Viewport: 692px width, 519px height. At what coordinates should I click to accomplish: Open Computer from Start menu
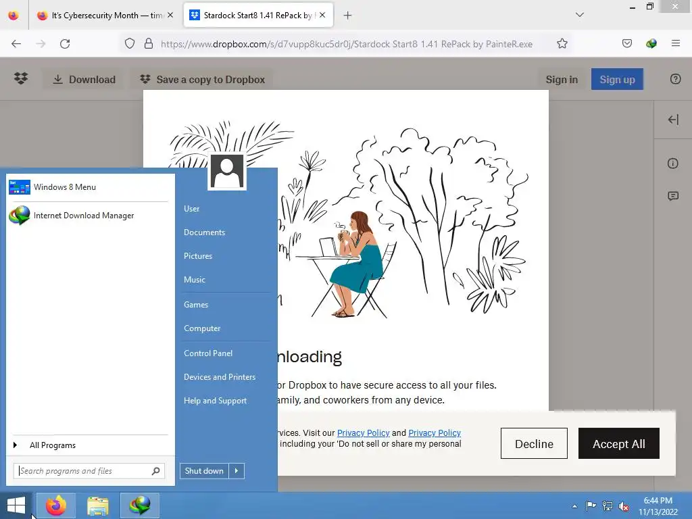point(202,328)
